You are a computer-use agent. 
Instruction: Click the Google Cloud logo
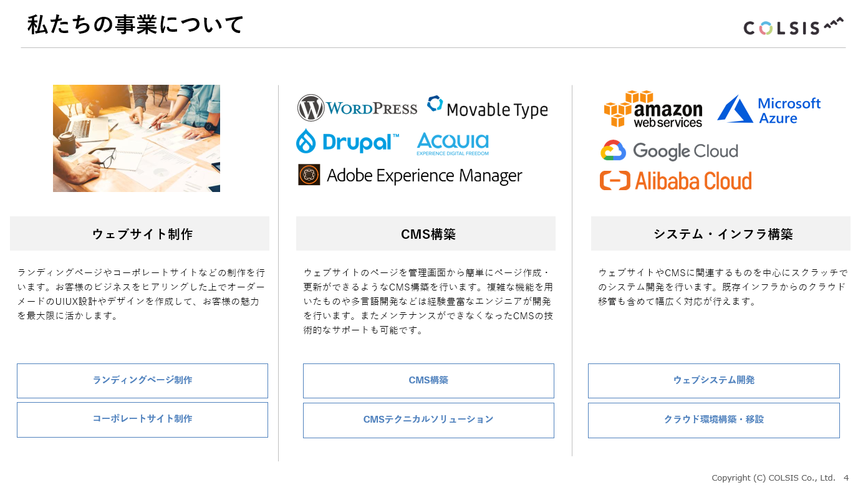[x=669, y=151]
